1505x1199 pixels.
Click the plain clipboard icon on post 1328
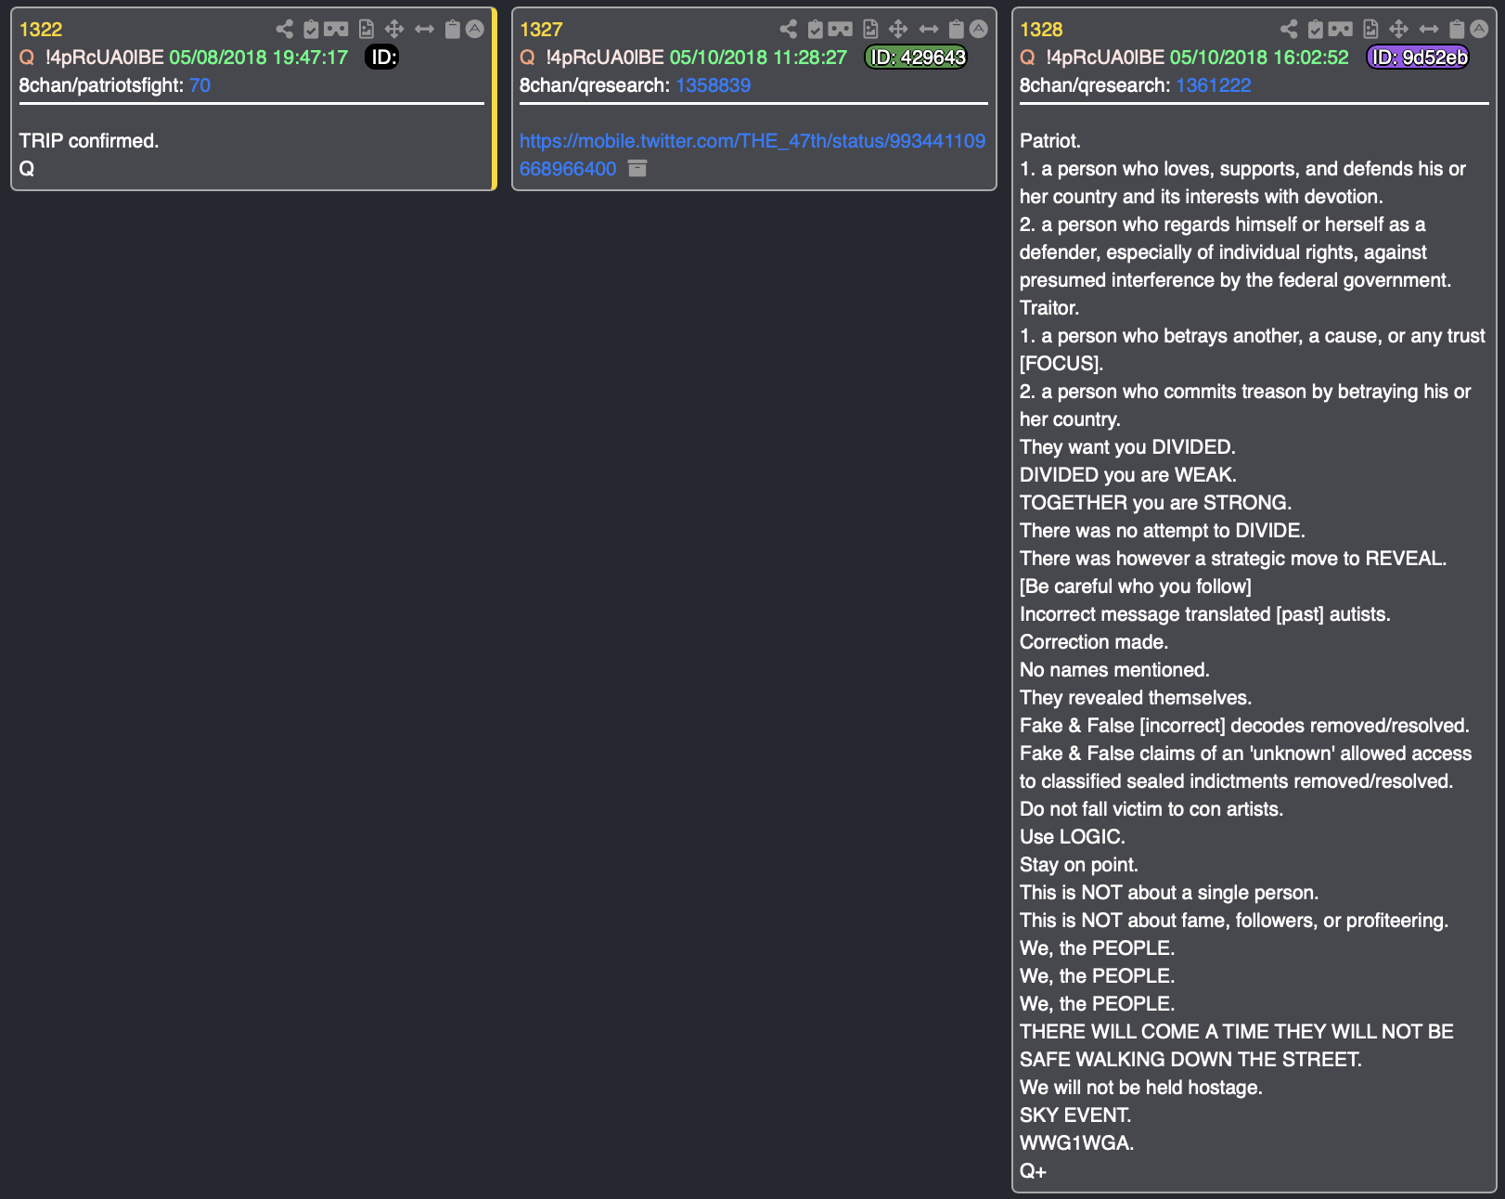(1457, 29)
